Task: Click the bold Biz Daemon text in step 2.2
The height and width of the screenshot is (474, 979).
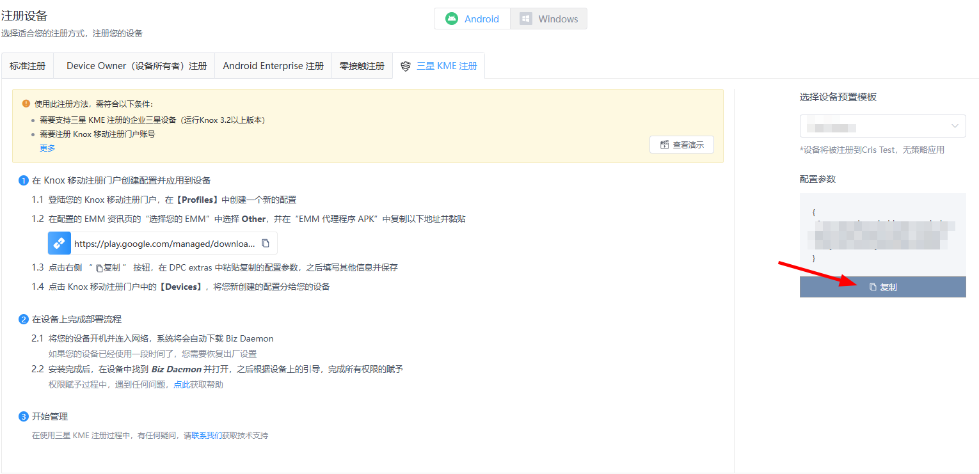Action: coord(177,369)
